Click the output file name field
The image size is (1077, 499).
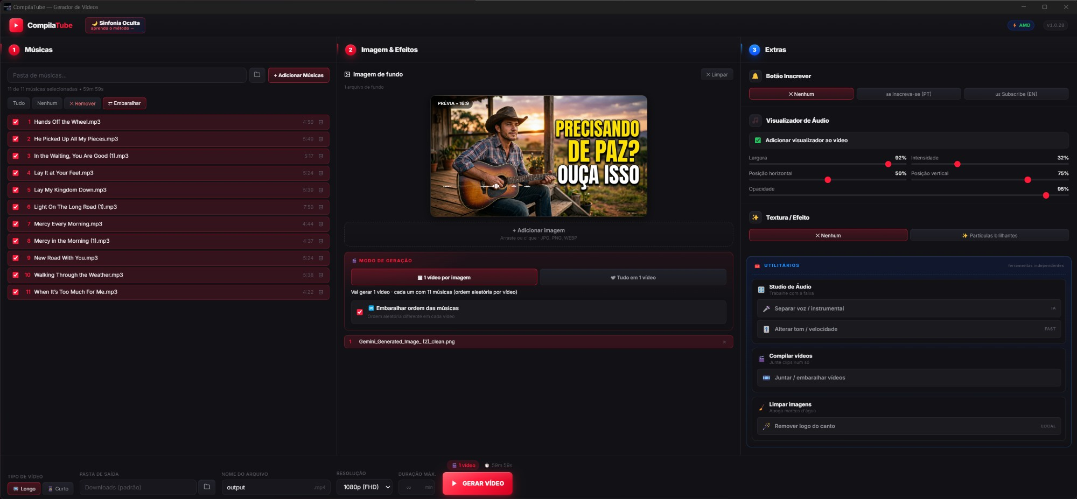tap(276, 487)
